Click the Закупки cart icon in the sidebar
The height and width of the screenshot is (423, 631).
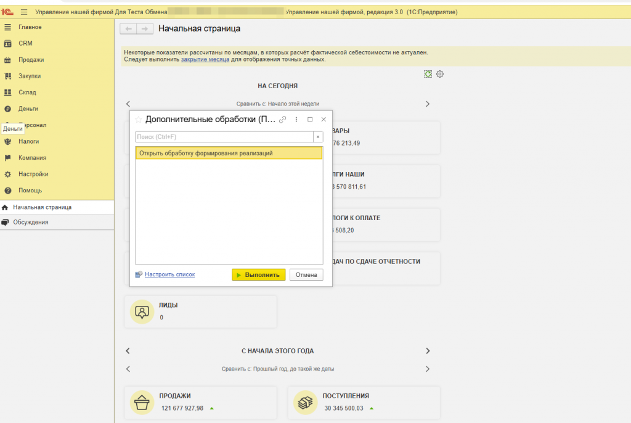(x=7, y=76)
